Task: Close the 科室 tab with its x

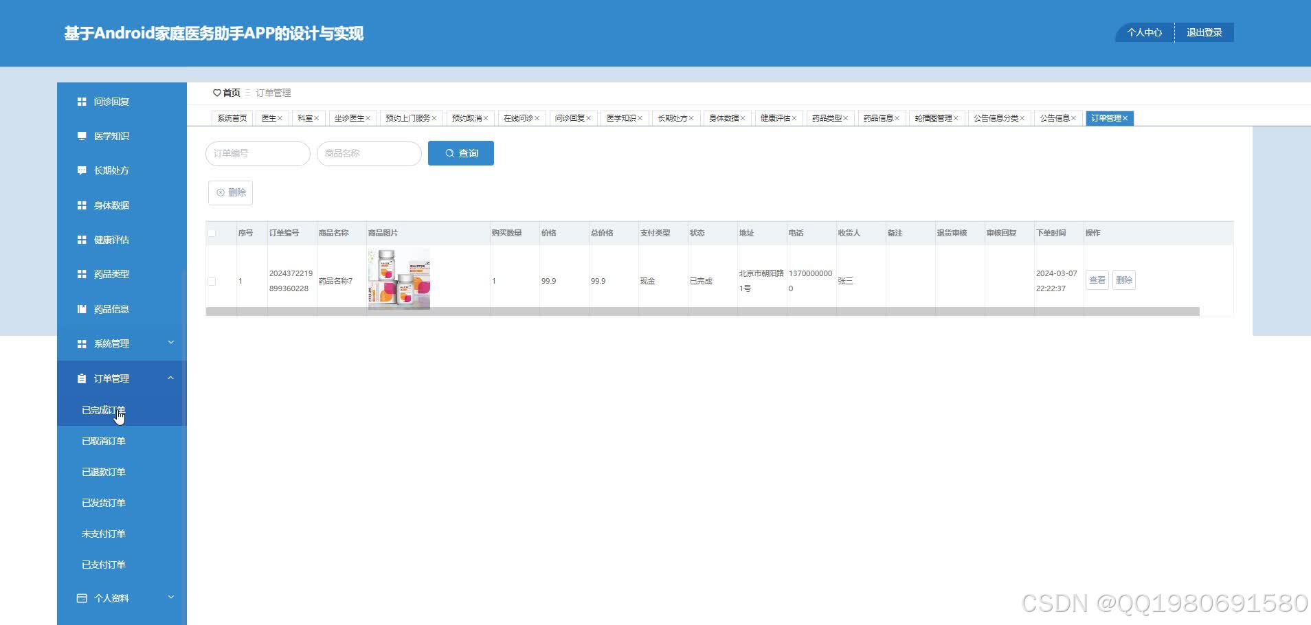Action: 316,118
